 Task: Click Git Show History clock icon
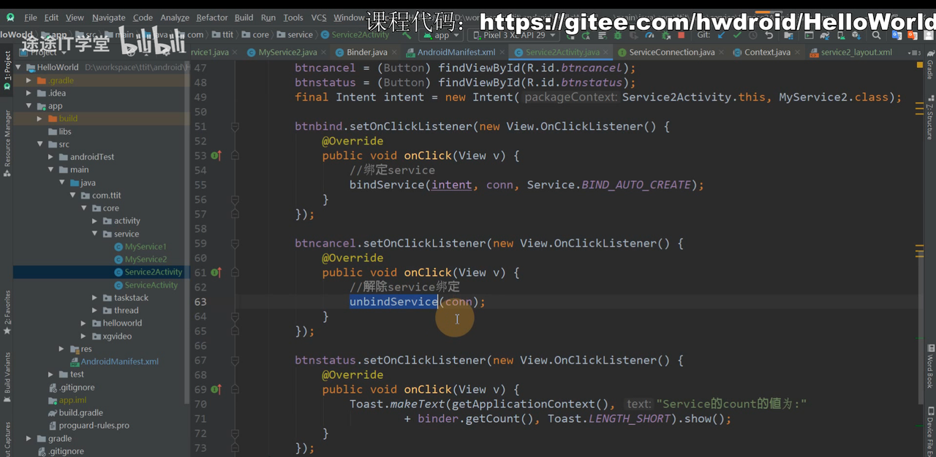point(753,34)
